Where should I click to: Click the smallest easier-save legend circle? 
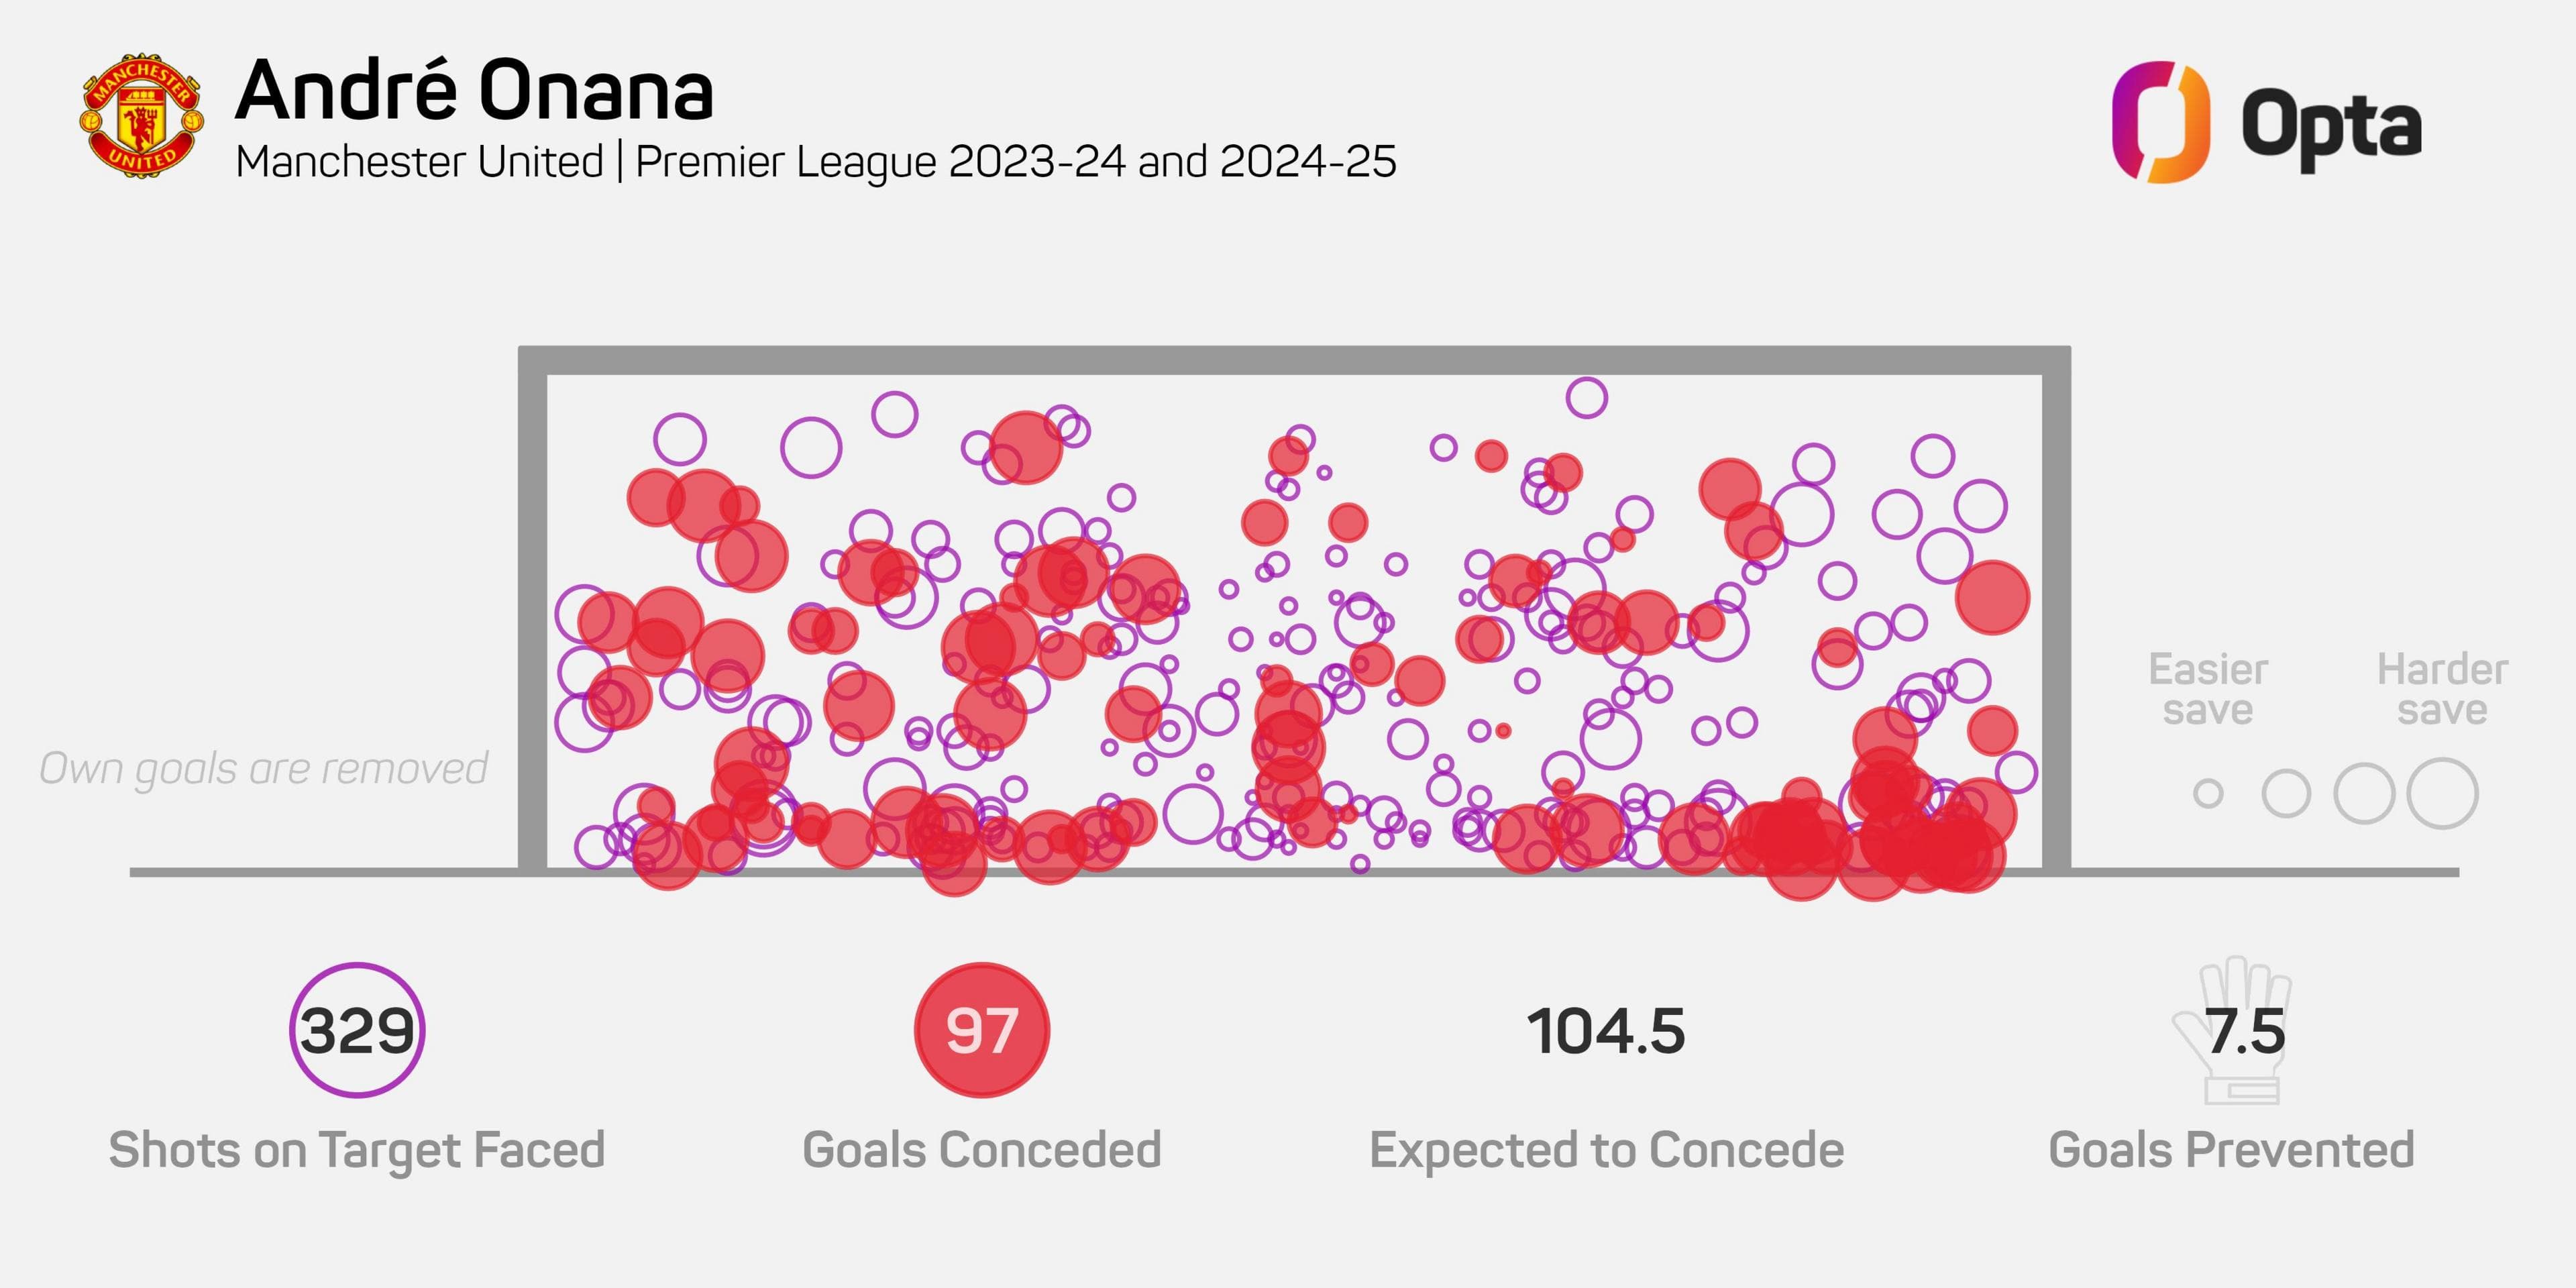click(x=2208, y=794)
